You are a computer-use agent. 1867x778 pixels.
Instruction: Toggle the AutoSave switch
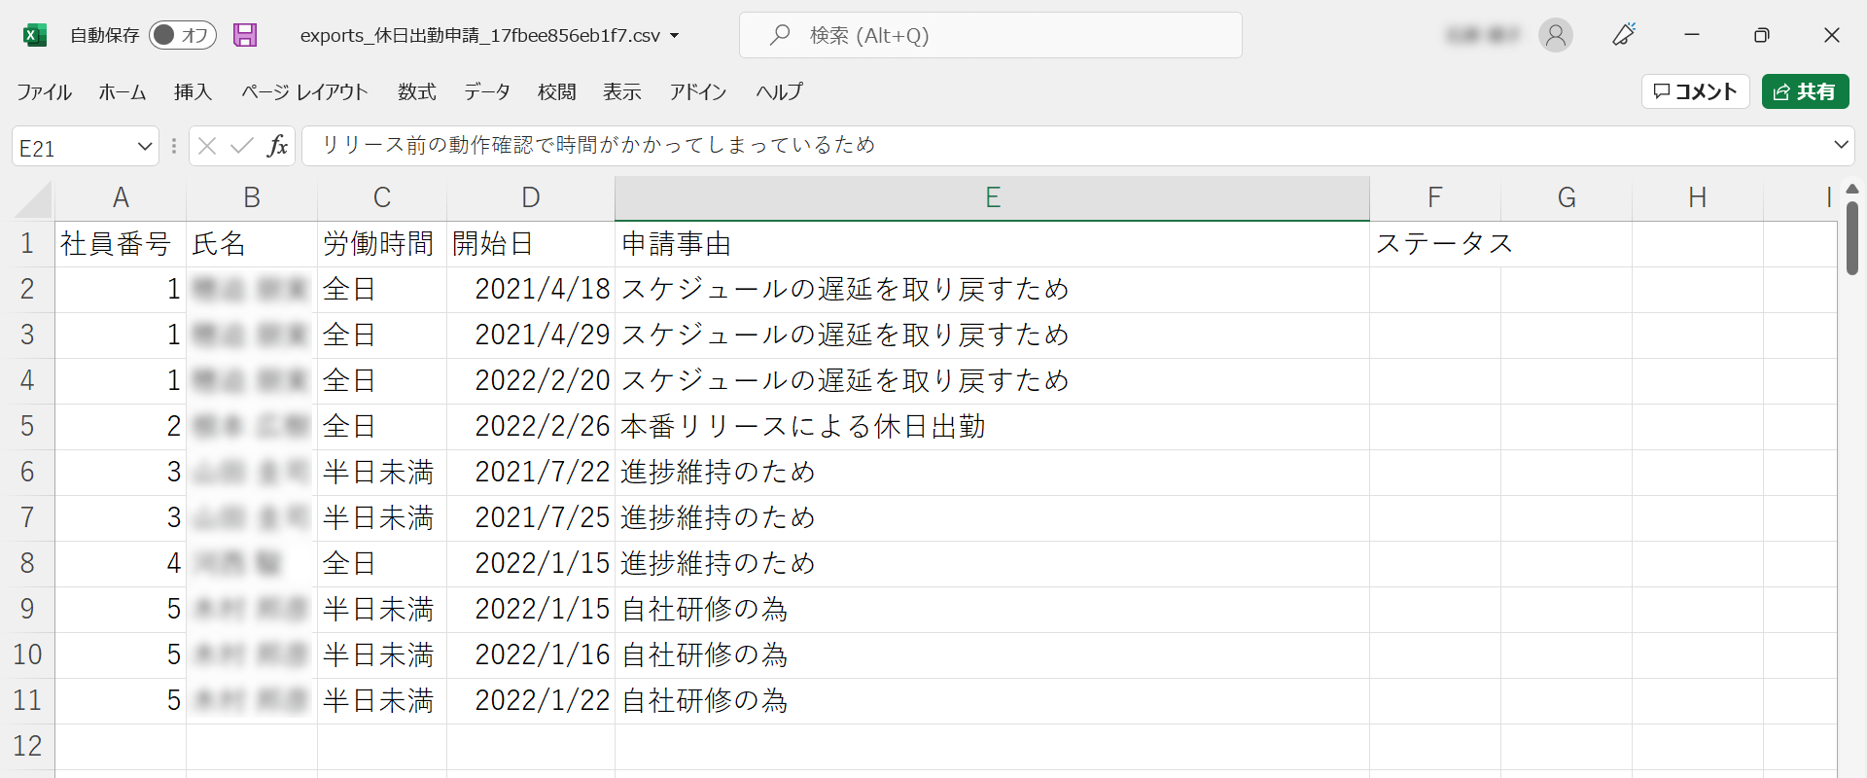[x=182, y=36]
